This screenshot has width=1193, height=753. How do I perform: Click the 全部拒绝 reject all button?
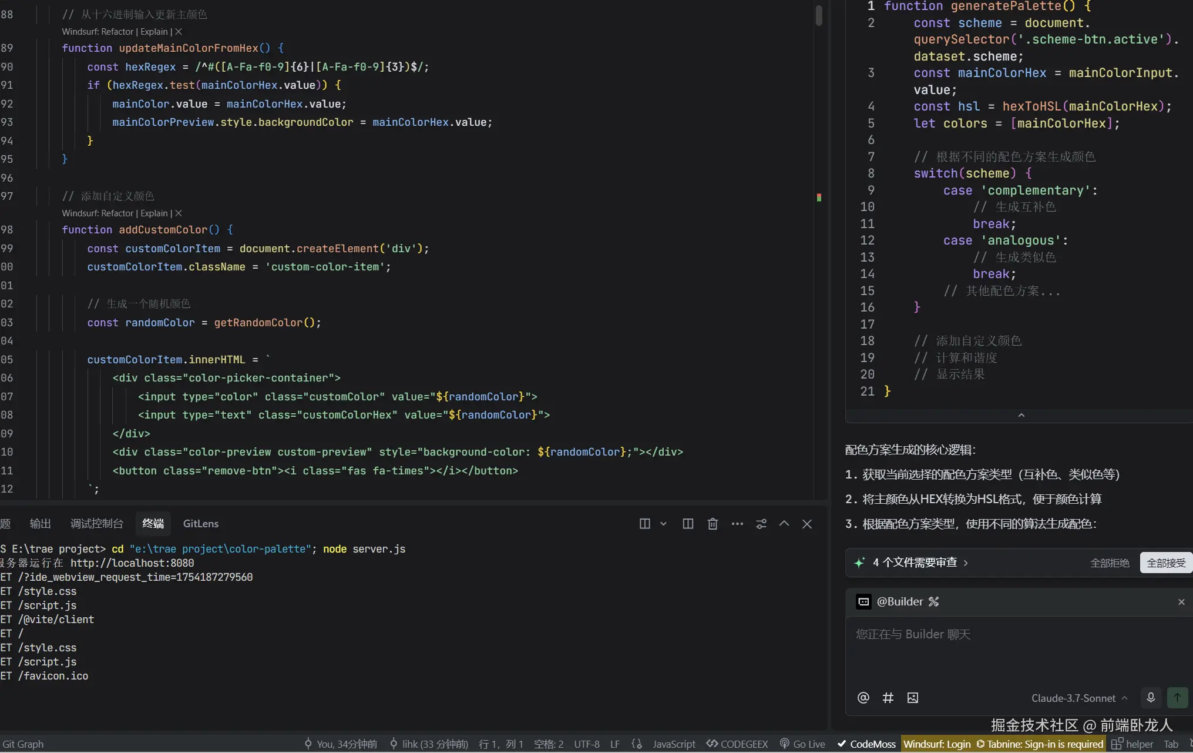(1110, 563)
